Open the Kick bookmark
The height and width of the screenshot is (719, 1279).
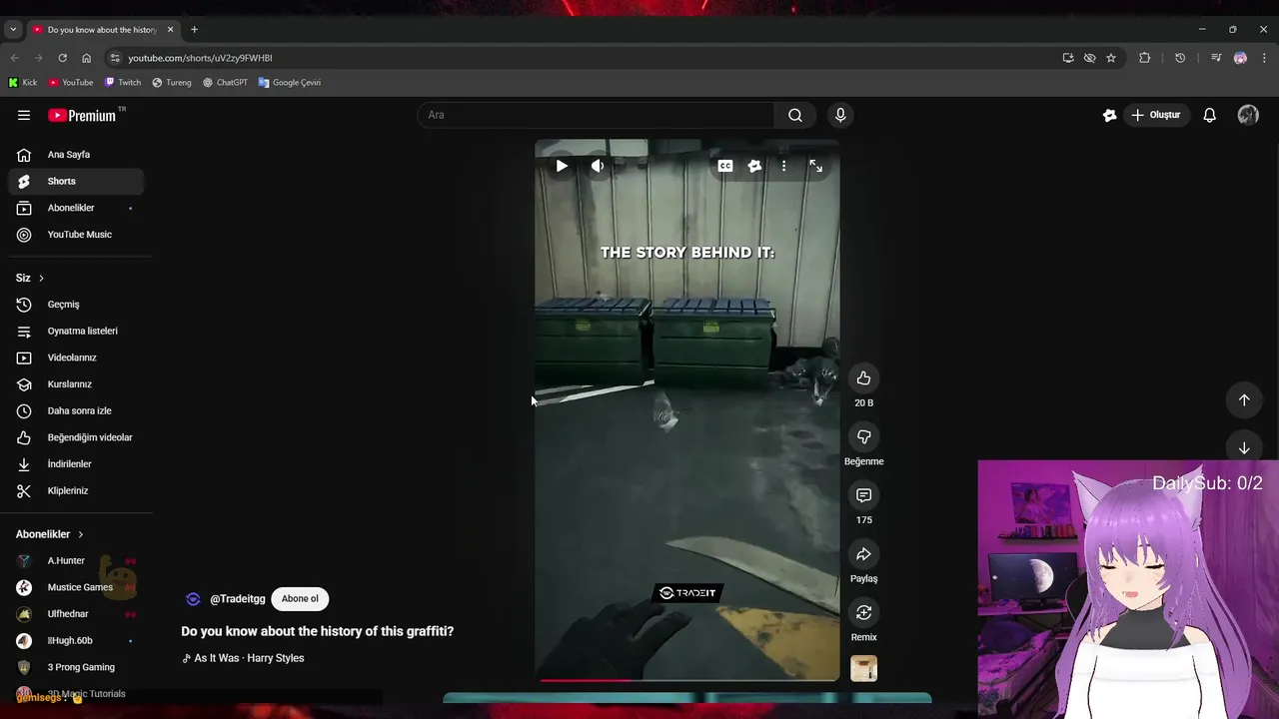[x=23, y=83]
